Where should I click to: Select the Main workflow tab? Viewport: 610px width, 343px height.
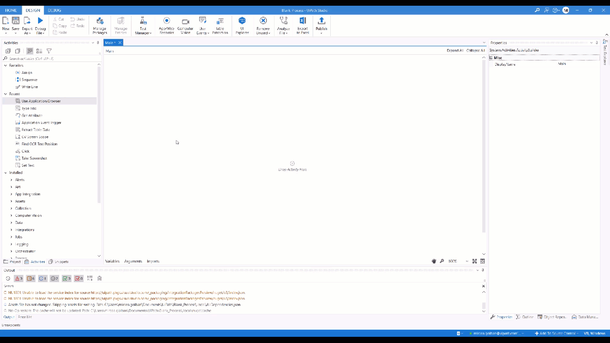(x=111, y=42)
